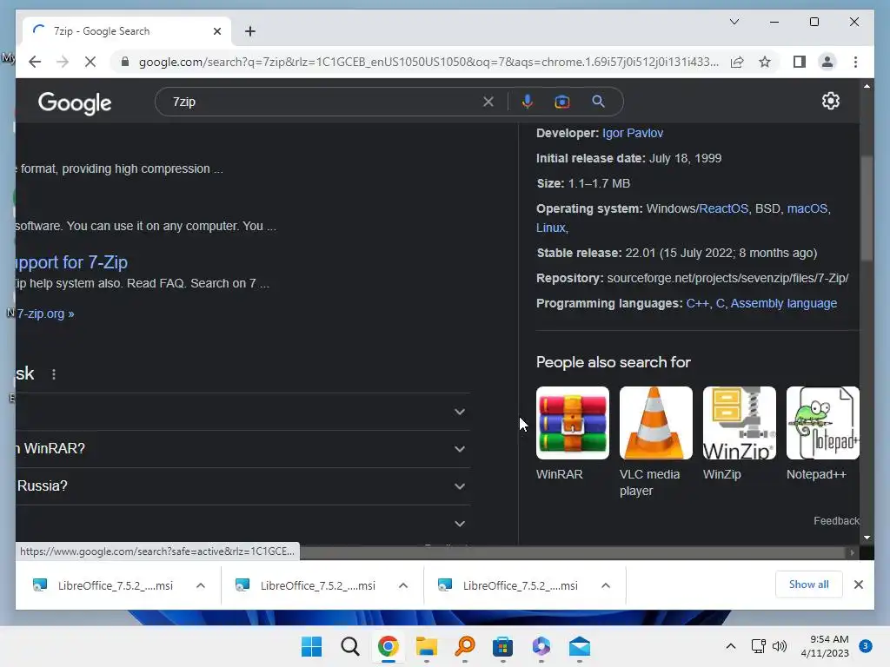Open more results from 7-zip.org
Image resolution: width=890 pixels, height=667 pixels.
[45, 314]
